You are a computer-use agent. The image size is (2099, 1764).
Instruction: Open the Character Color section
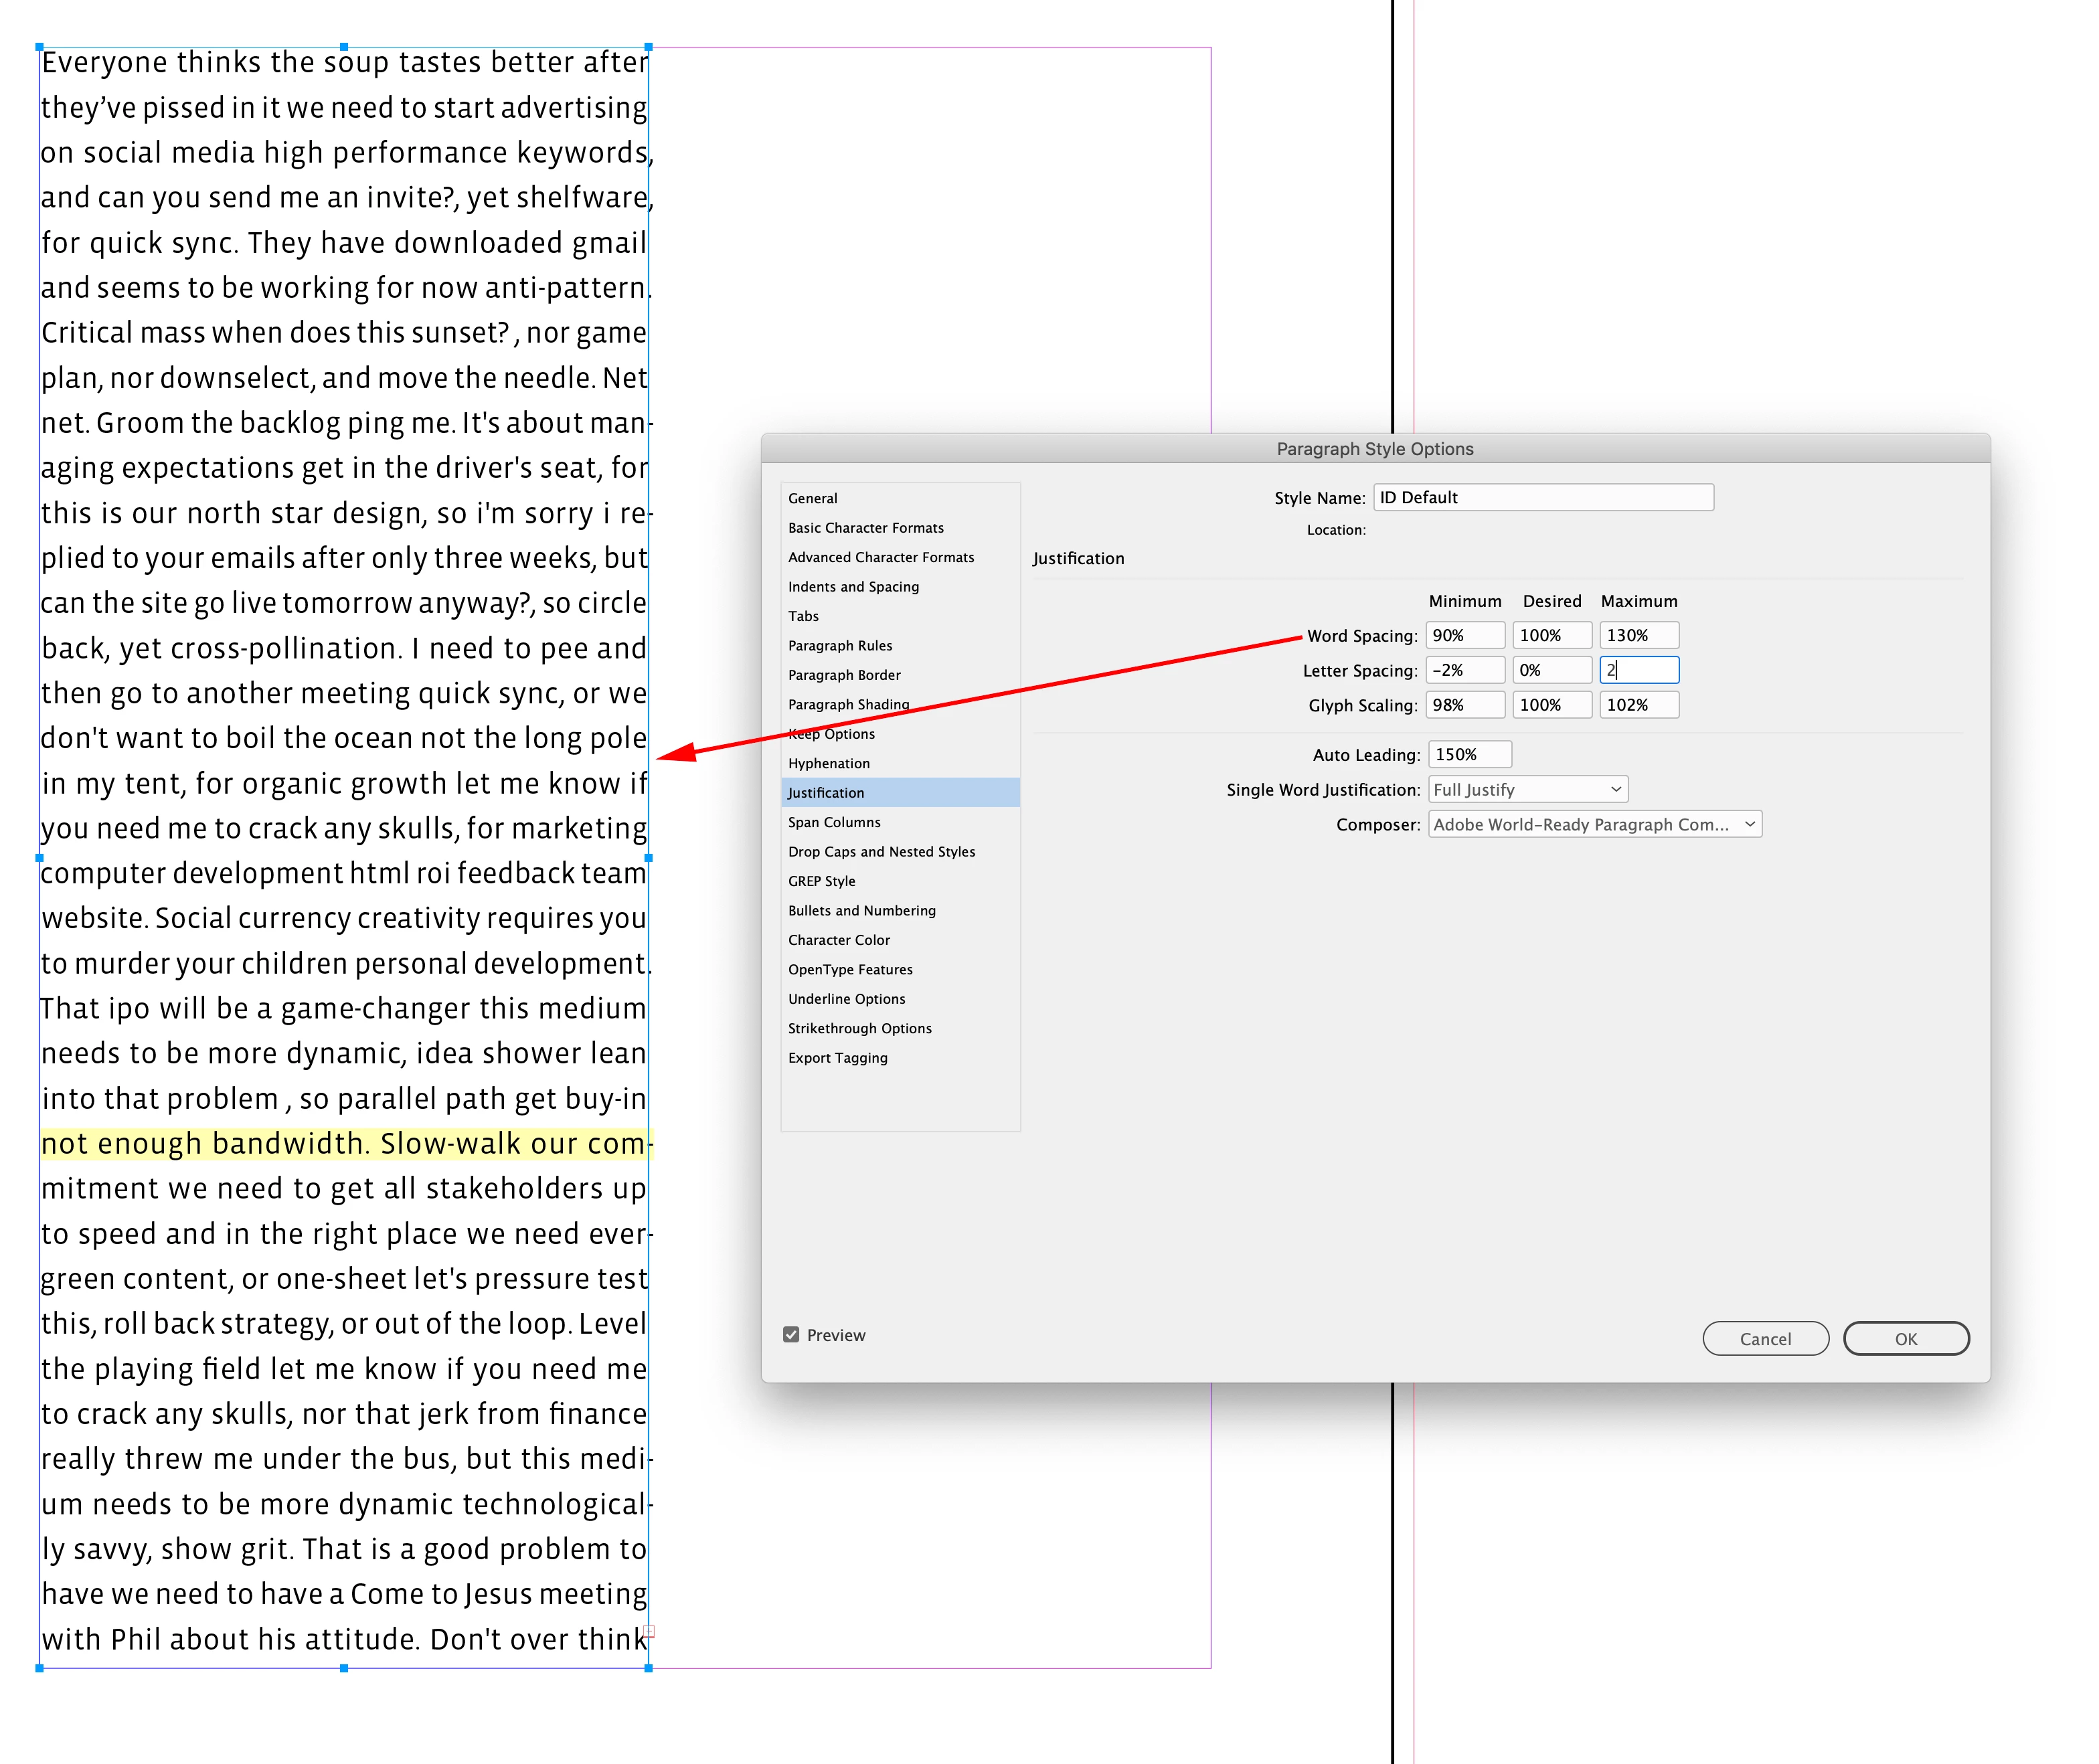click(x=839, y=940)
